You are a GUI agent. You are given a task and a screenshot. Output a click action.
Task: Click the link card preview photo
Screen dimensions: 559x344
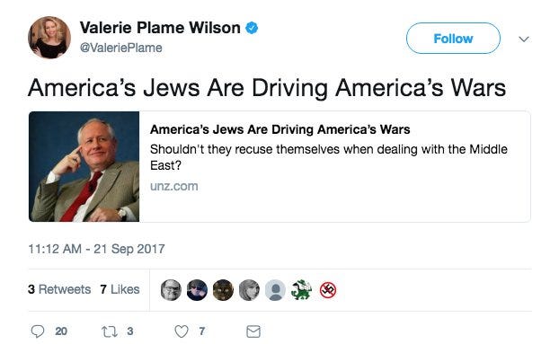coord(84,167)
